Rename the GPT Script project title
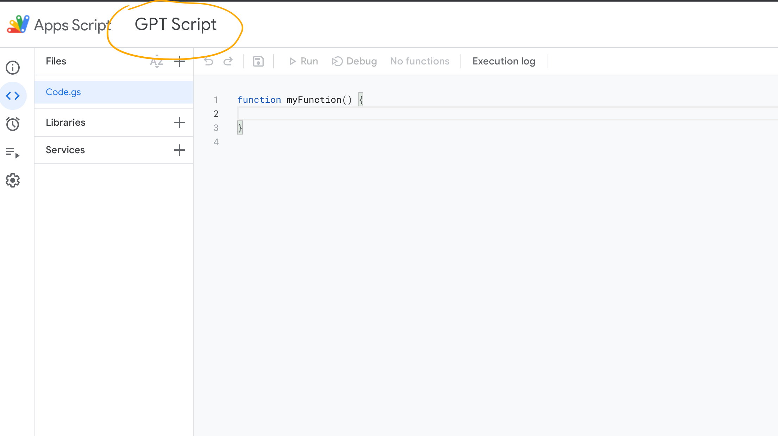778x436 pixels. point(176,24)
